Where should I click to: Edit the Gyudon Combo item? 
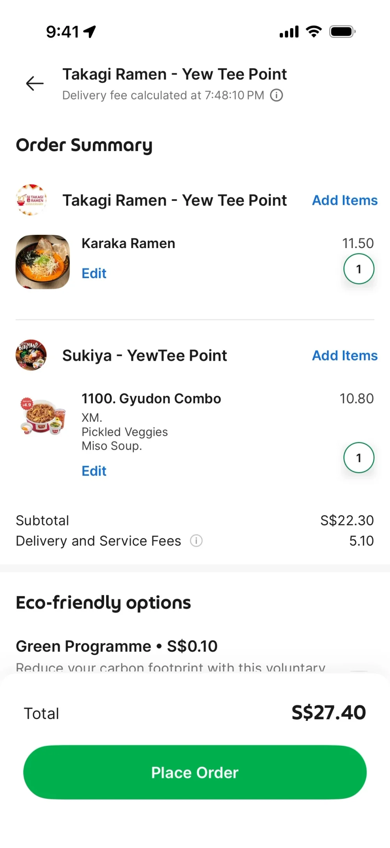[94, 471]
